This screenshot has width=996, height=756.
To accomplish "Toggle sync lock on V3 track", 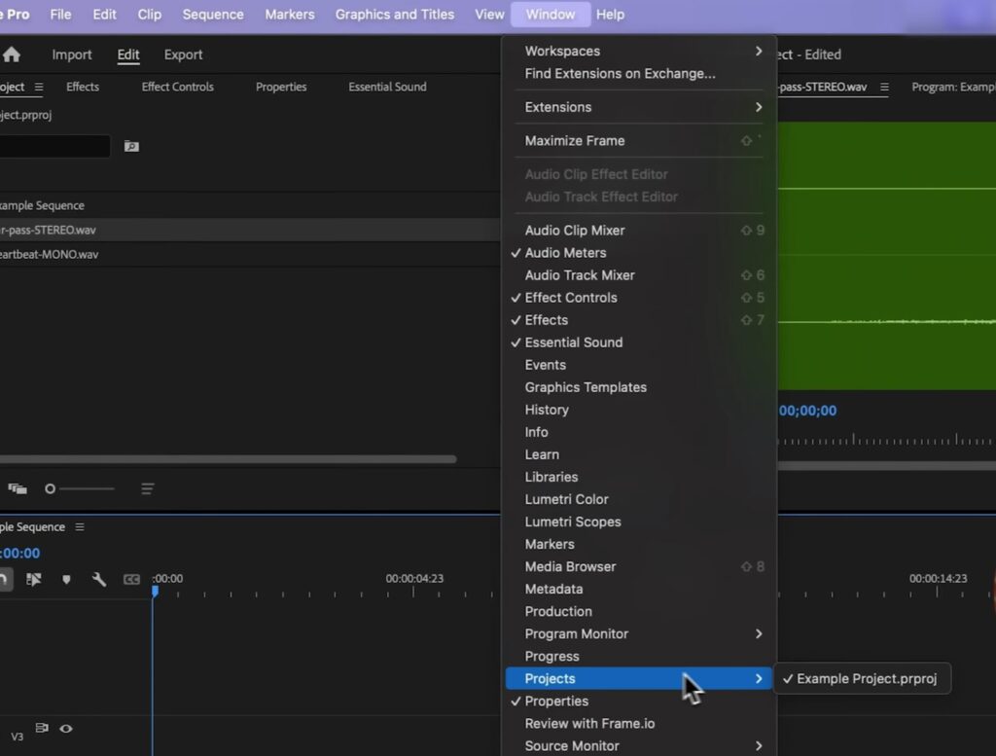I will pos(42,728).
